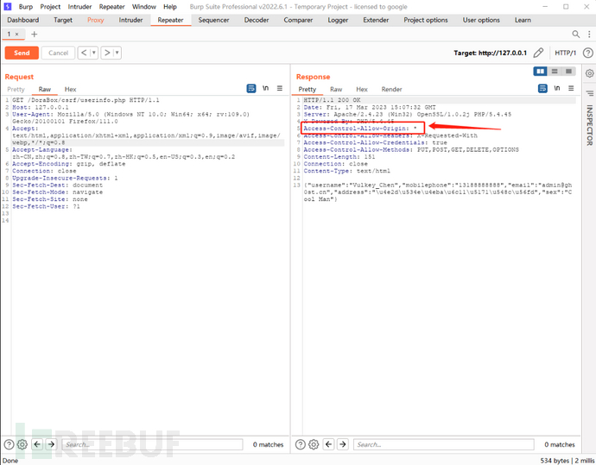Add a new Repeater tab with plus
The image size is (596, 465).
(35, 34)
